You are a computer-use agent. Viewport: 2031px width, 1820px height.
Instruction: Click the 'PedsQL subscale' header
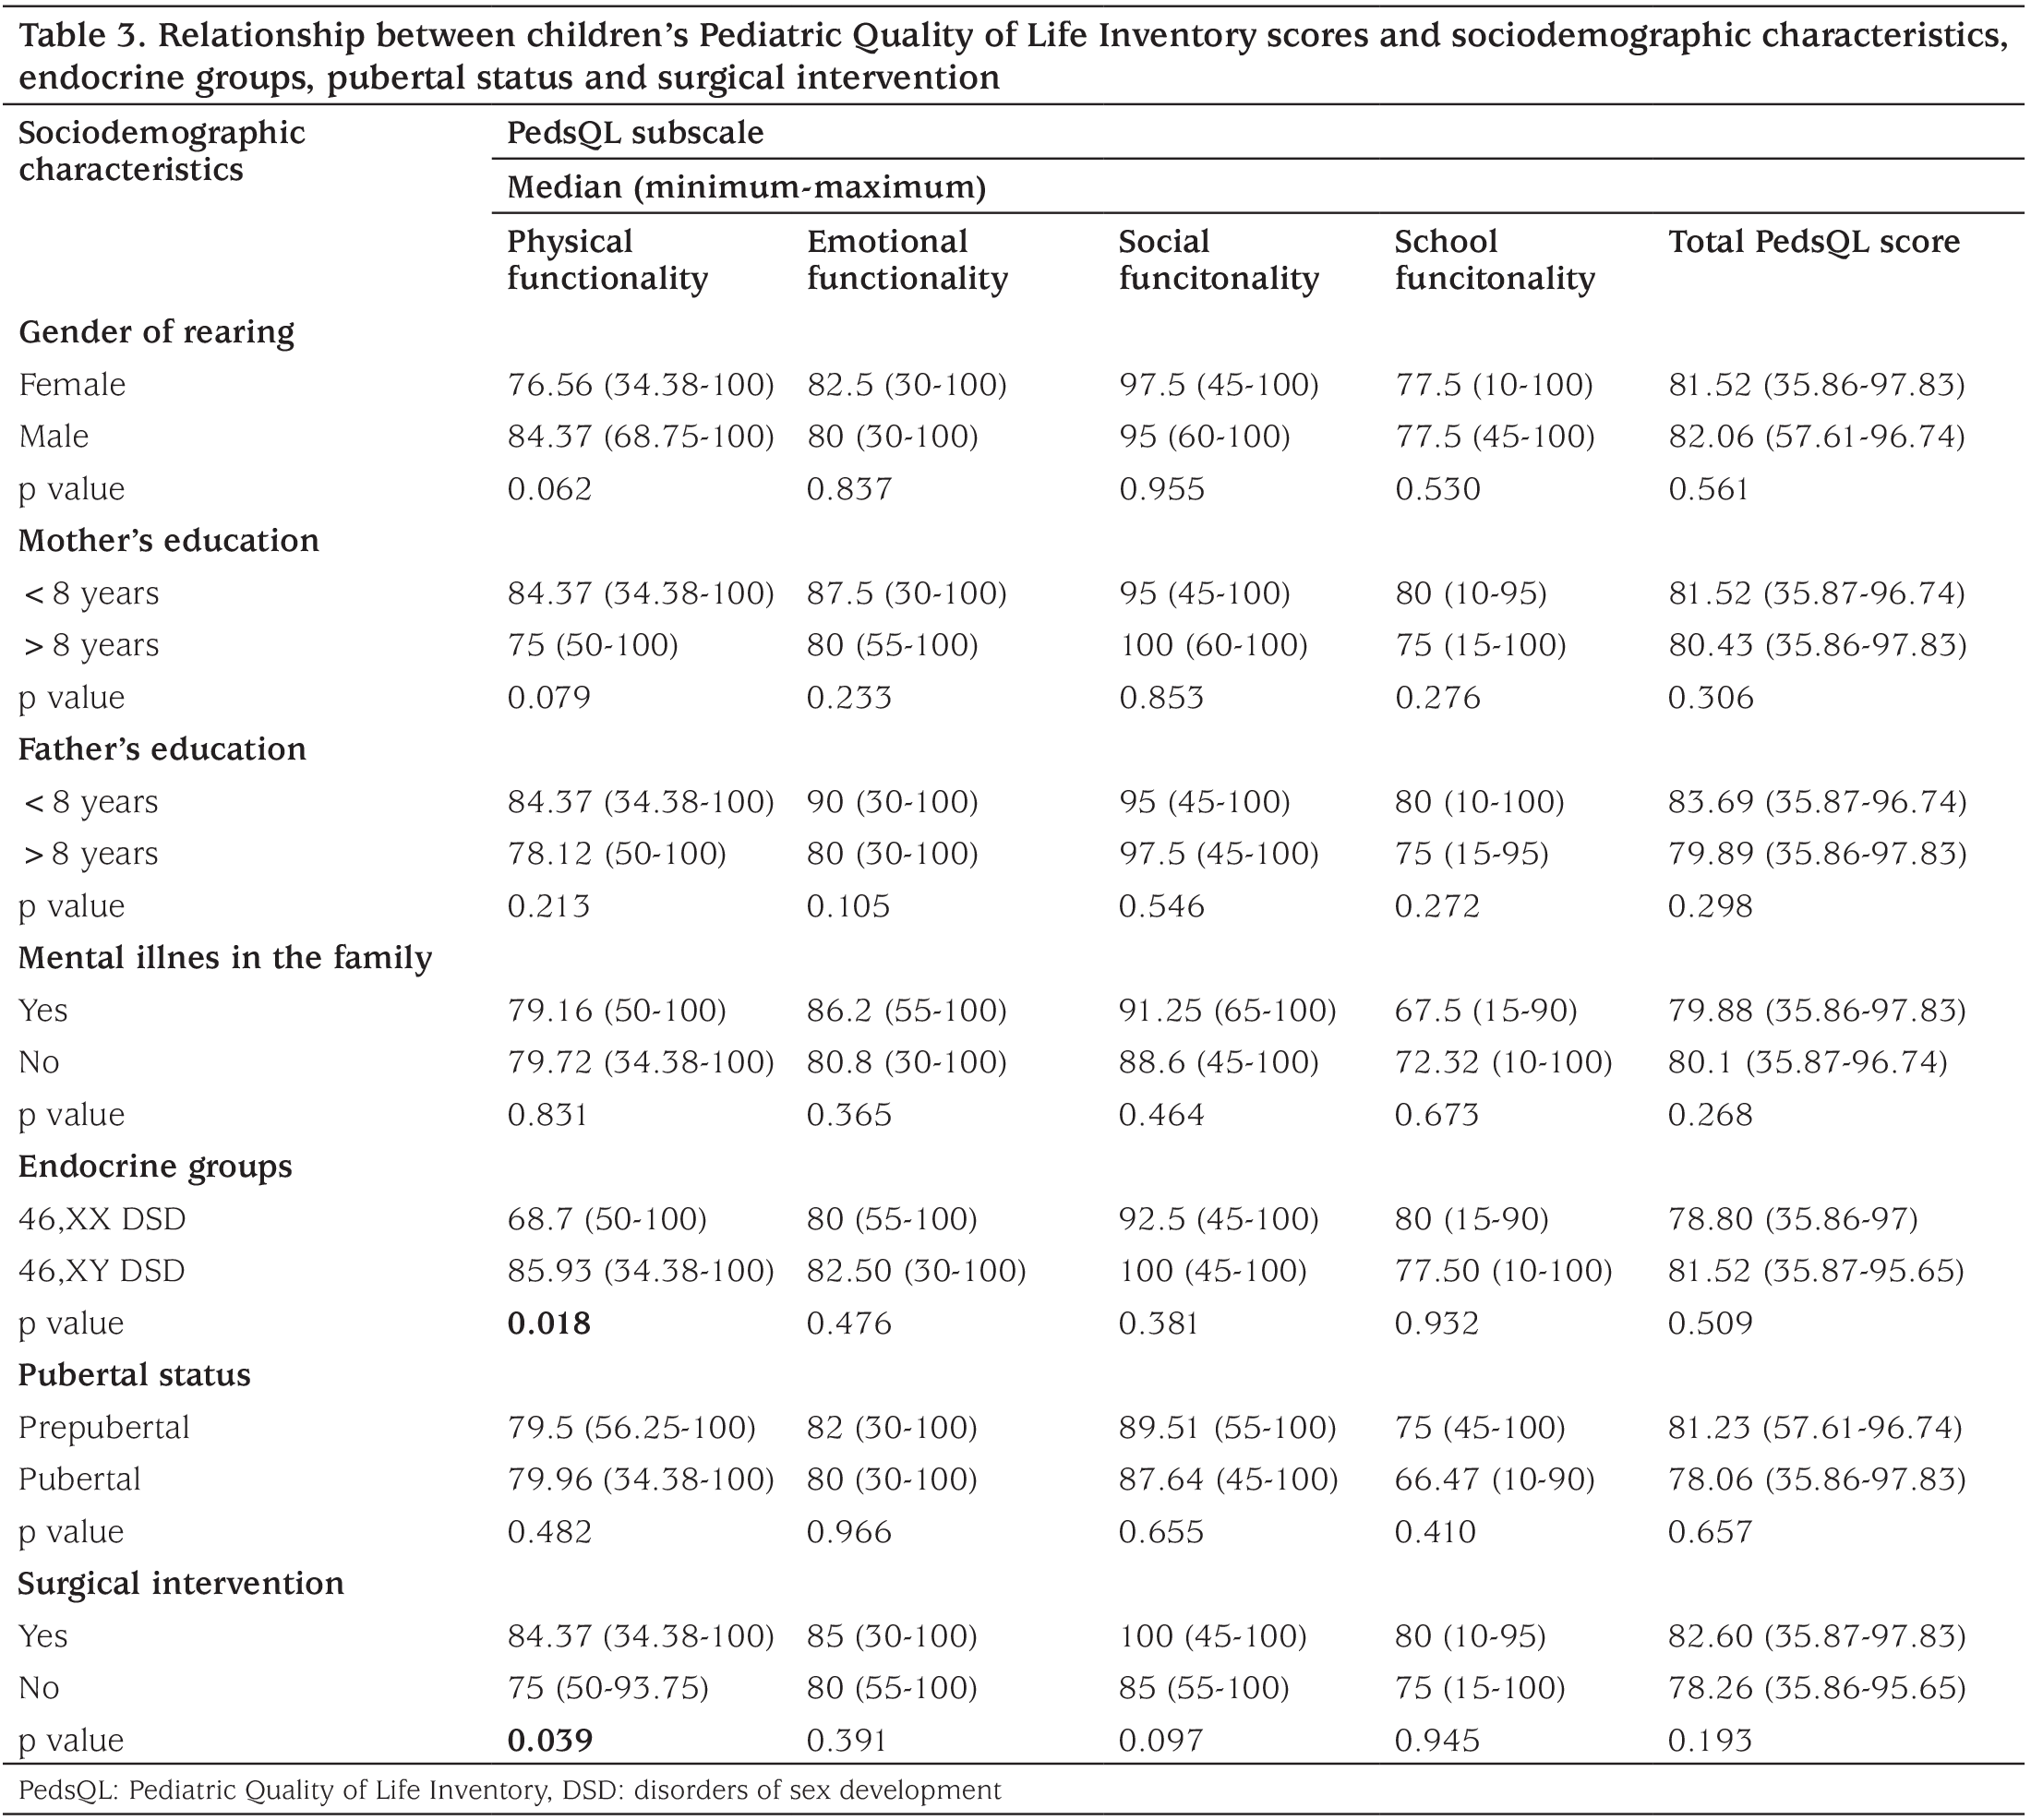point(635,133)
